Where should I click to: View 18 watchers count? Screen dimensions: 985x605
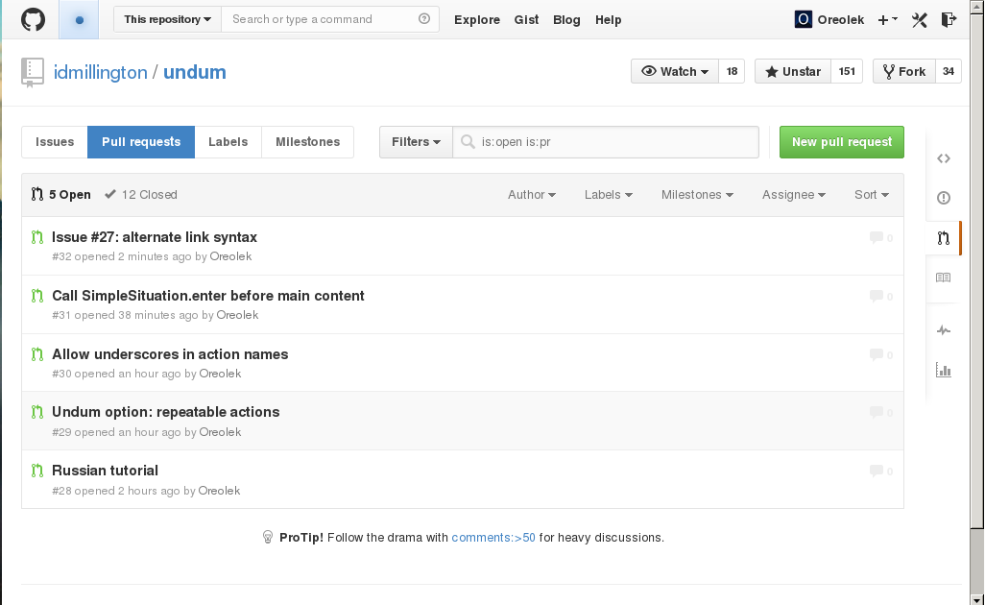(732, 72)
